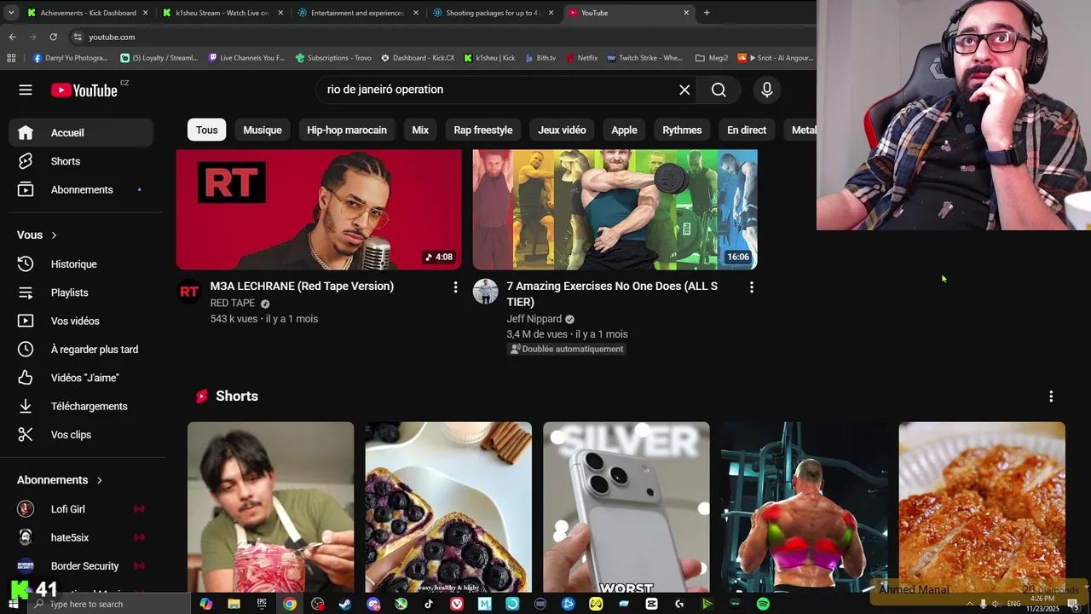Open File Explorer from the taskbar
This screenshot has height=614, width=1091.
point(234,604)
